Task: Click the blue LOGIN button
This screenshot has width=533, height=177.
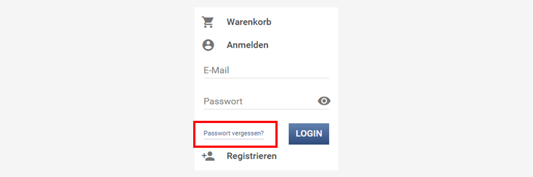Action: click(309, 134)
